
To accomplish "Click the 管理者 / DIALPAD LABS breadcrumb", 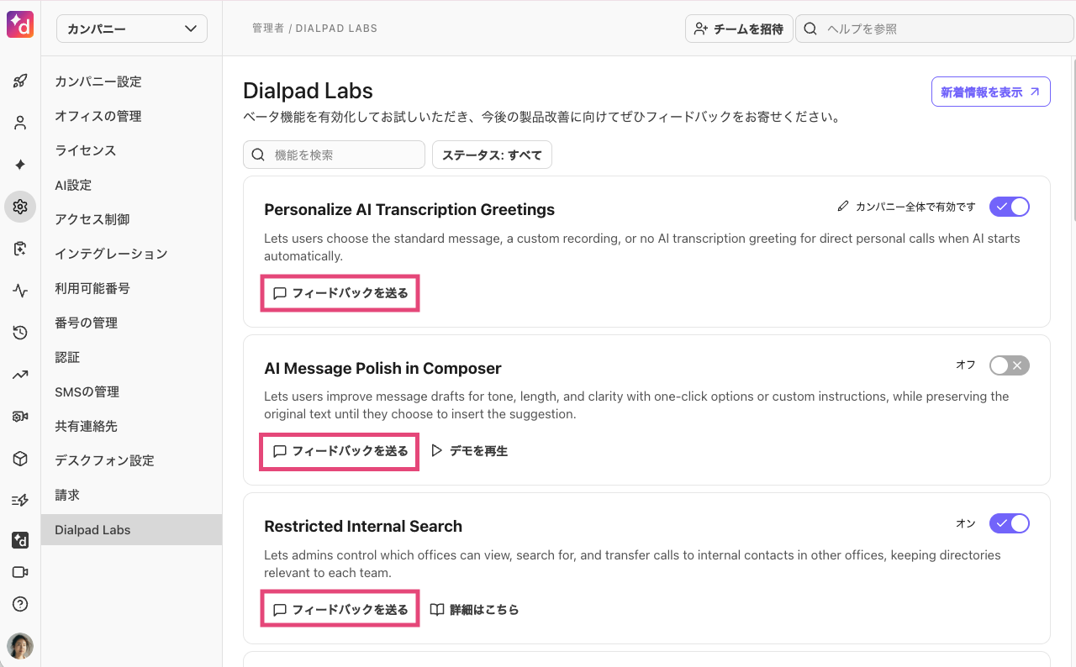I will click(314, 29).
